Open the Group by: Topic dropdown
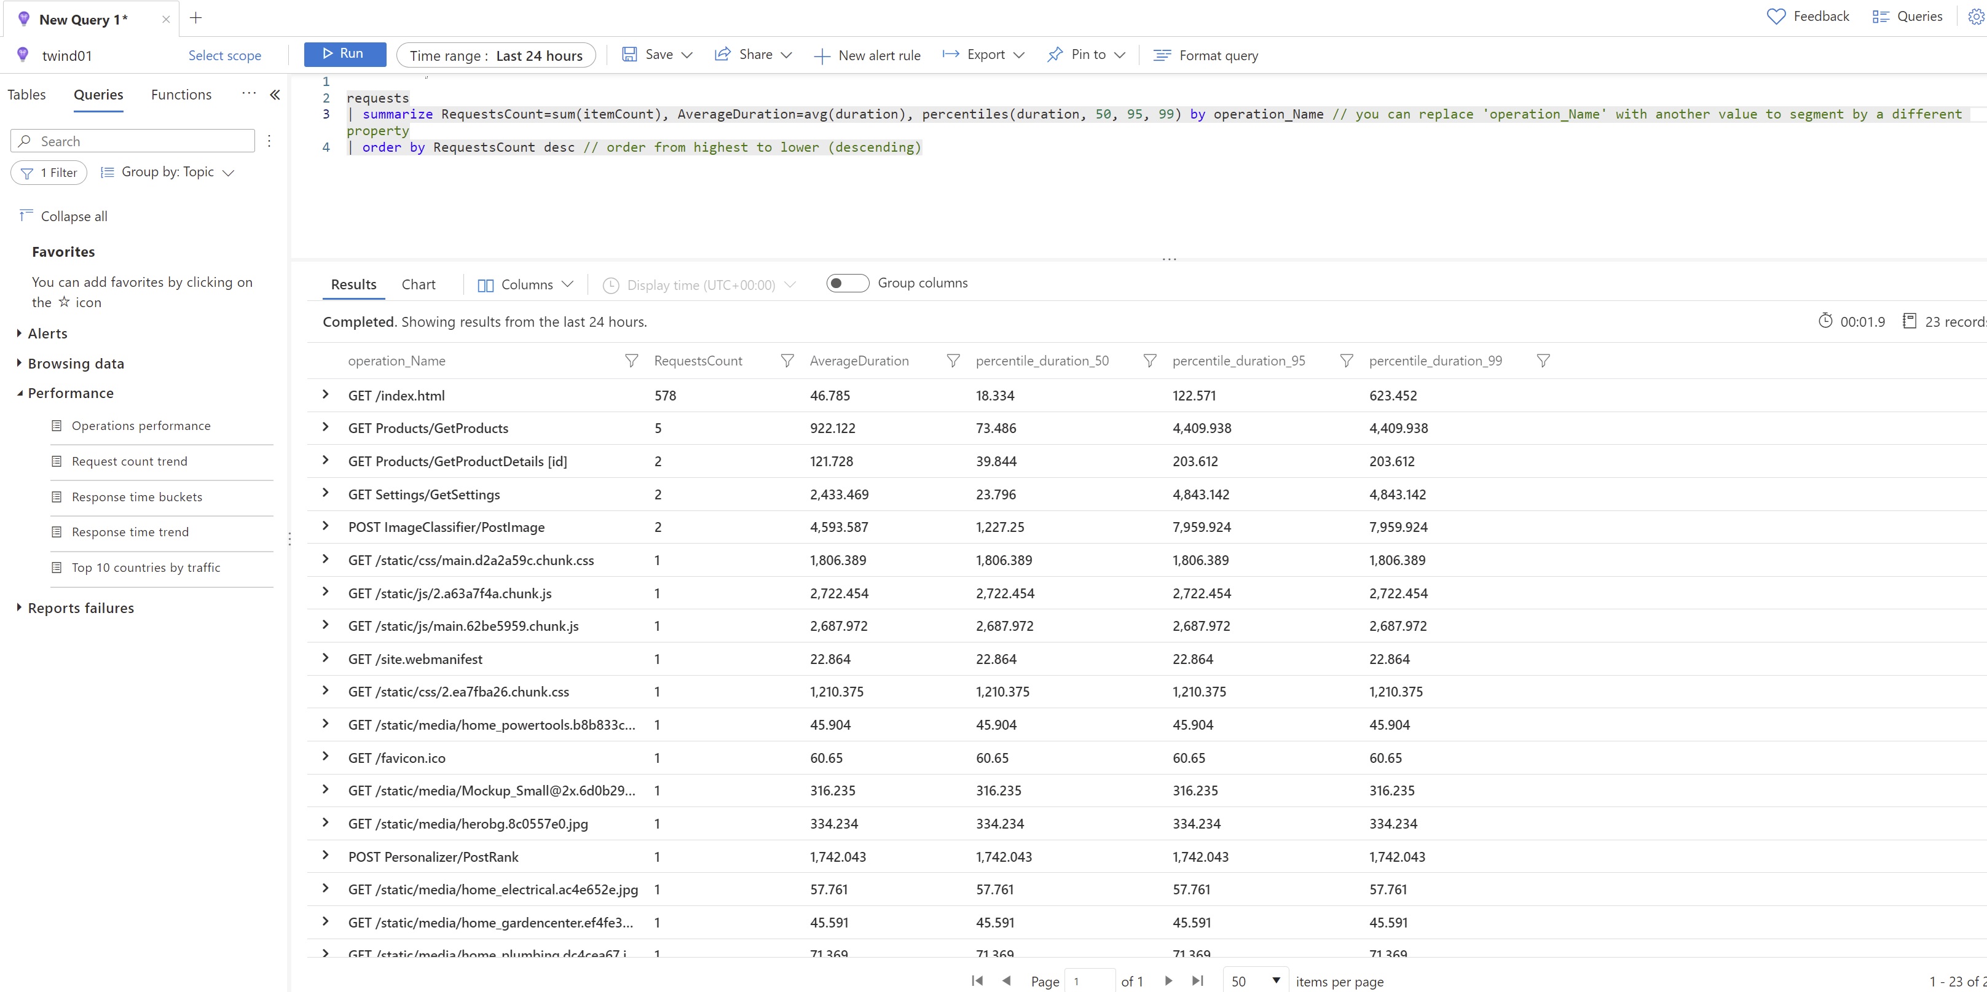The image size is (1987, 992). point(167,173)
